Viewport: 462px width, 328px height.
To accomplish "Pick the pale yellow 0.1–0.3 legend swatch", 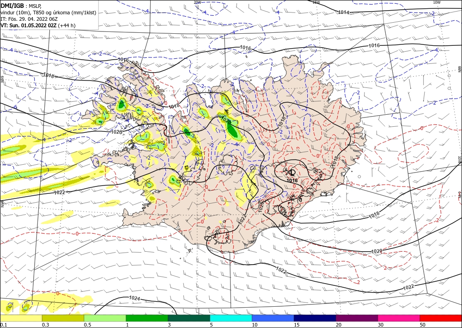I will (21, 318).
